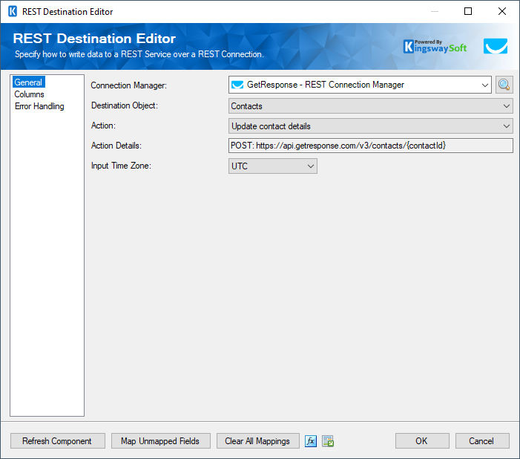Click the 'Connection Manager:' label
This screenshot has width=520, height=459.
(x=128, y=85)
